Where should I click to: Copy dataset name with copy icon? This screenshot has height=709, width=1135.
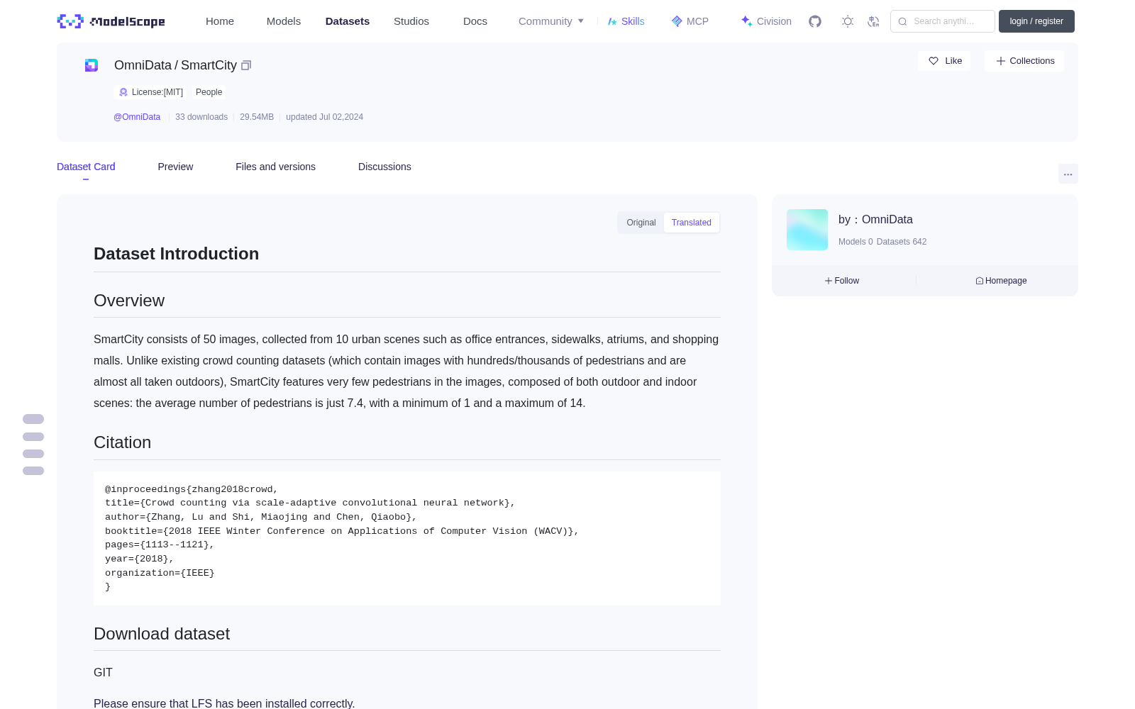click(246, 65)
